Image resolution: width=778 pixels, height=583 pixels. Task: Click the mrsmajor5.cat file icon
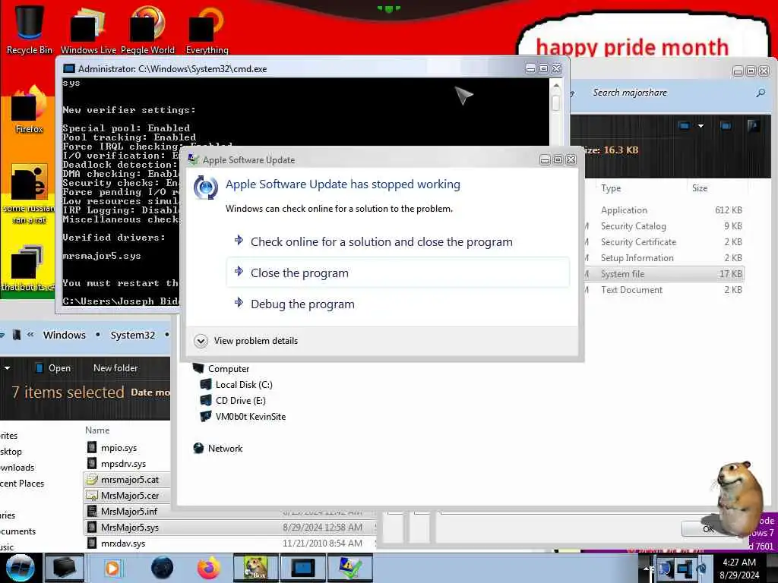coord(92,480)
